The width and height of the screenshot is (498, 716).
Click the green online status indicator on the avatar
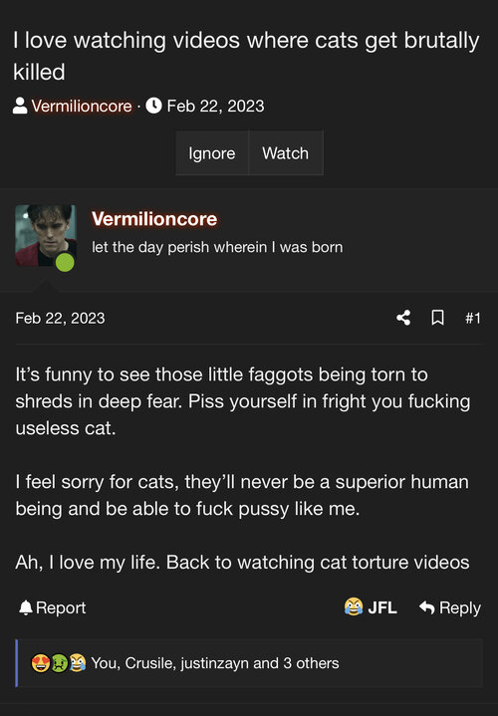tap(65, 263)
